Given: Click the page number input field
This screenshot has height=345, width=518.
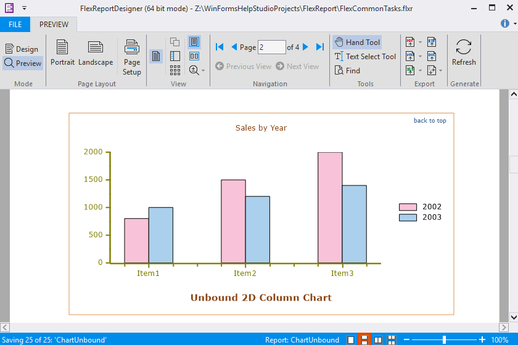Looking at the screenshot, I should point(271,47).
